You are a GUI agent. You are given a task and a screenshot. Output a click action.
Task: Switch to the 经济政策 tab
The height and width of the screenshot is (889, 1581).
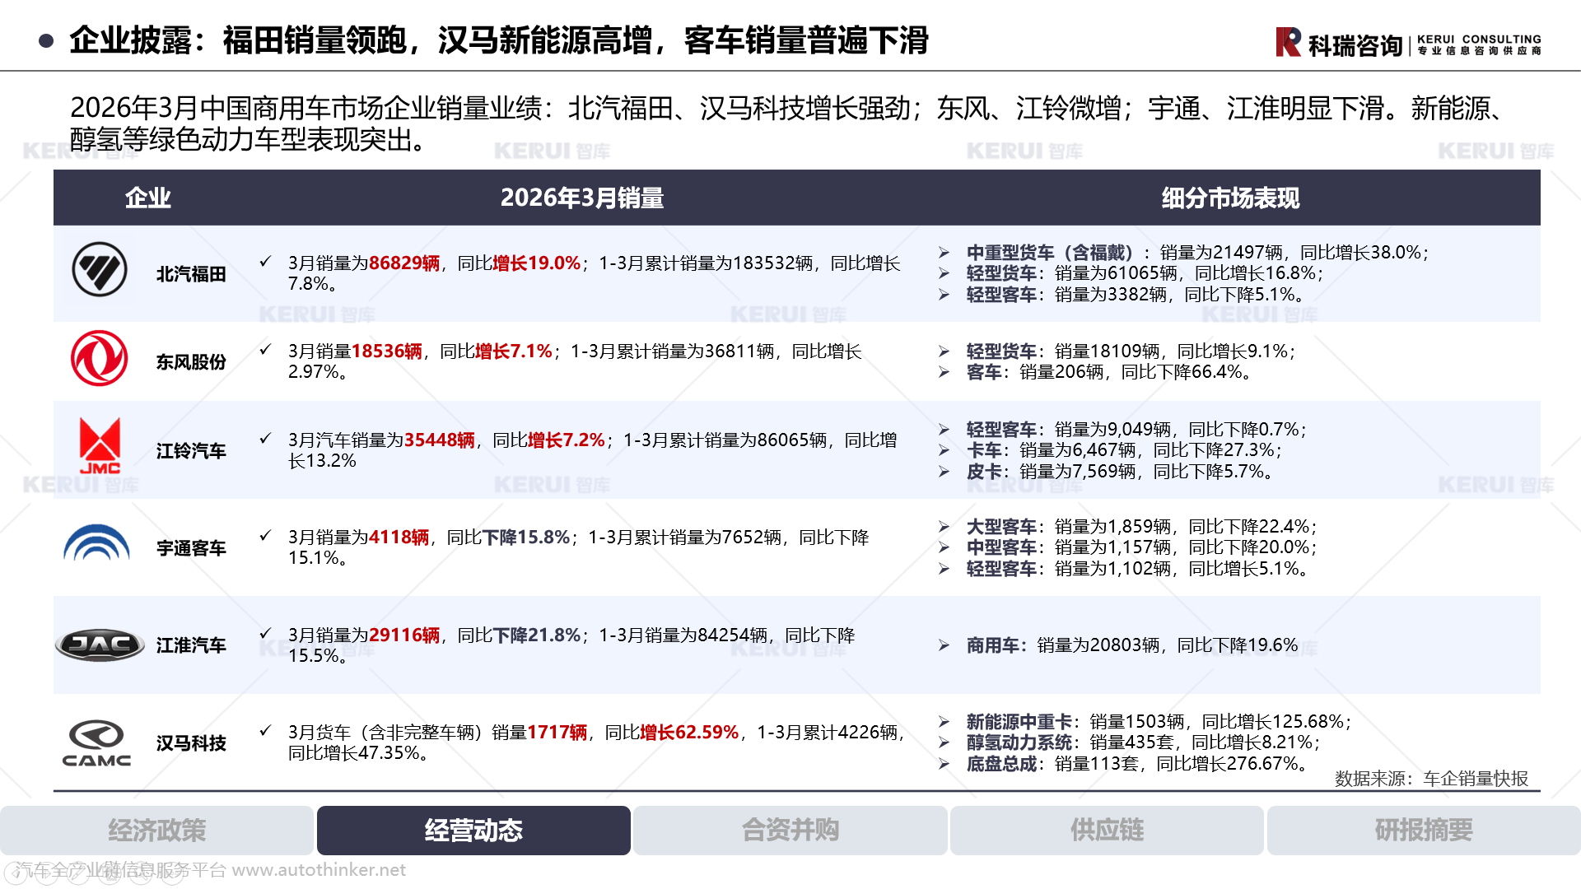[156, 830]
